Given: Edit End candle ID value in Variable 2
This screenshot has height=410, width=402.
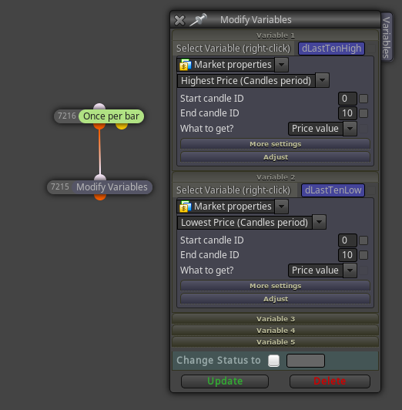Looking at the screenshot, I should [x=347, y=255].
